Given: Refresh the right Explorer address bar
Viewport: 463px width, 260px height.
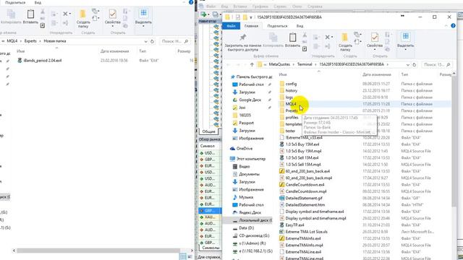Looking at the screenshot, I should tap(415, 64).
